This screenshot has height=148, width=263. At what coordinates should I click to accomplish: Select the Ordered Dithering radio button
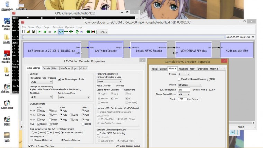click(x=33, y=140)
